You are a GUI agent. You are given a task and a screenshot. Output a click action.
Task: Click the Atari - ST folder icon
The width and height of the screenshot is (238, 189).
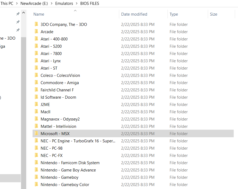pyautogui.click(x=36, y=68)
